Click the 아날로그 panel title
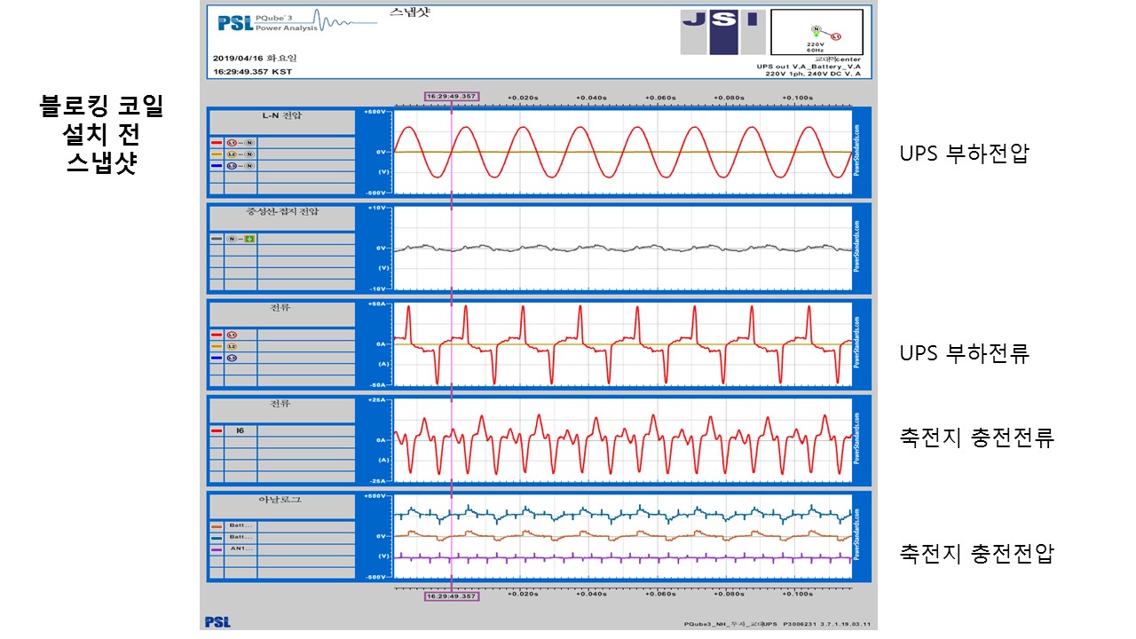The image size is (1136, 639). pos(281,500)
